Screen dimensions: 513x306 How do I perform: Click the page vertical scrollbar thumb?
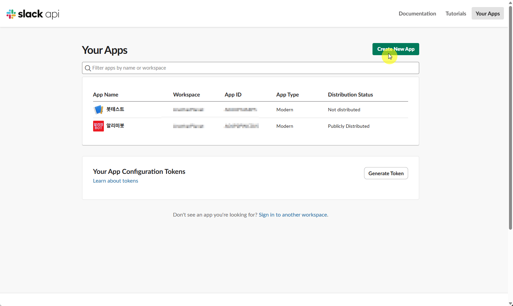(x=510, y=118)
